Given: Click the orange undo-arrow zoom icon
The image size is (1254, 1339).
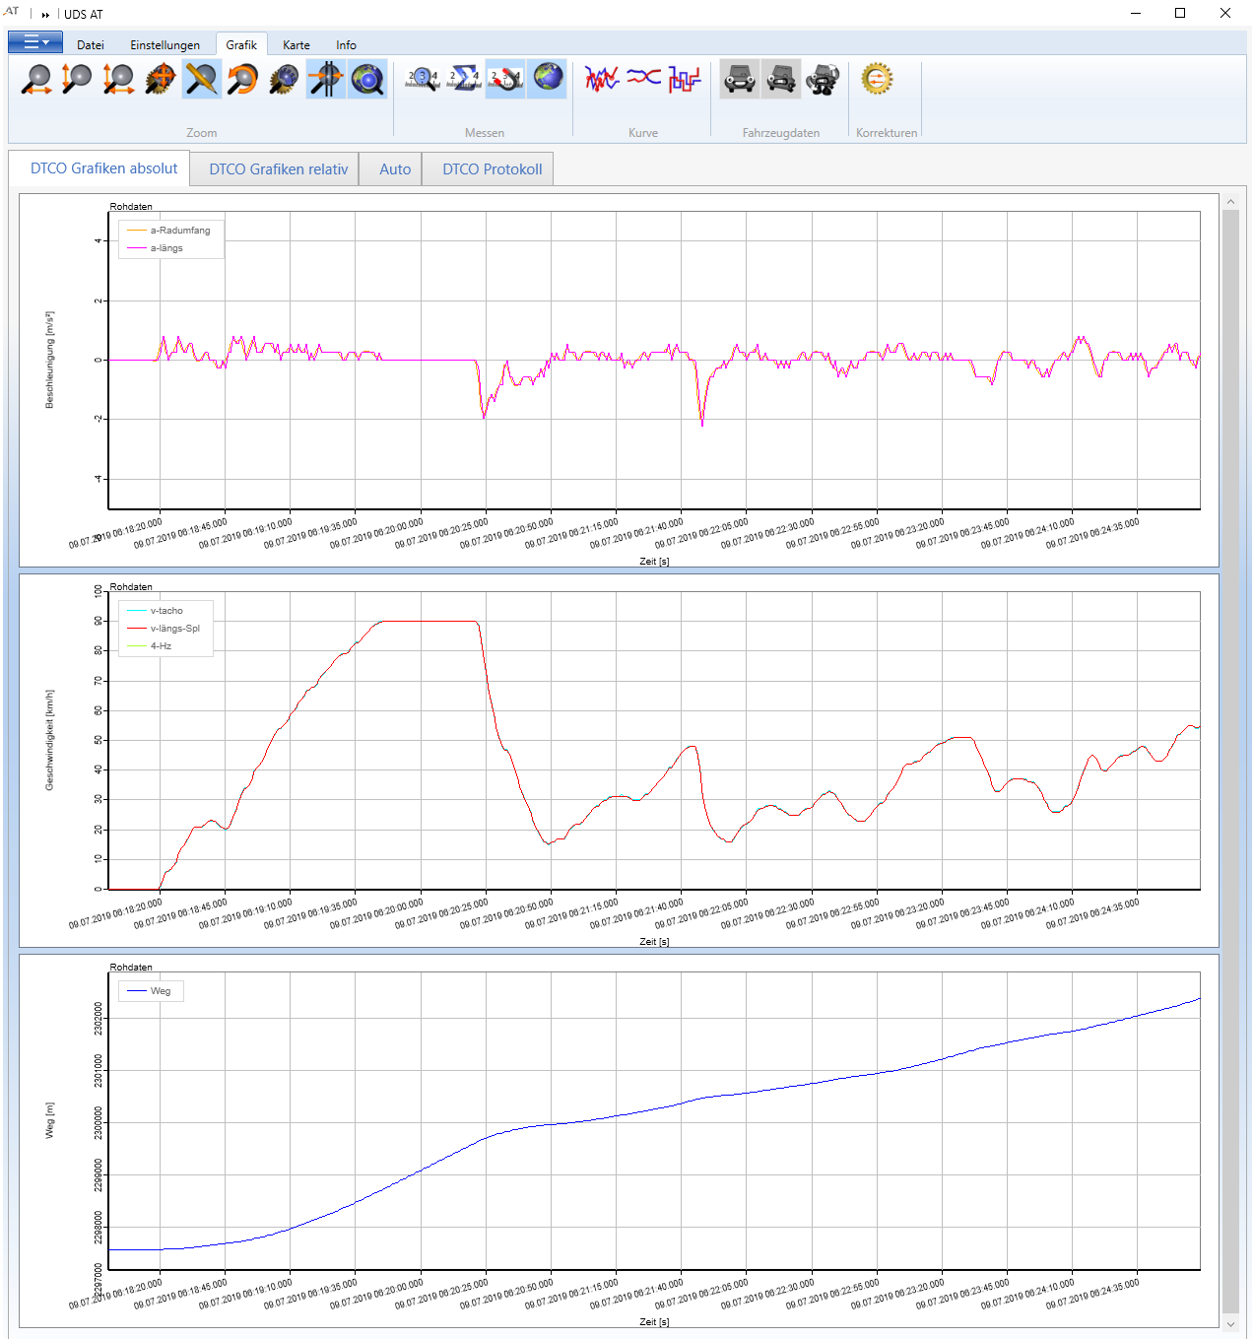Looking at the screenshot, I should click(242, 79).
